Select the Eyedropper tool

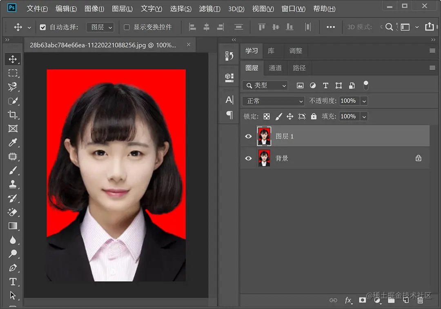click(13, 142)
